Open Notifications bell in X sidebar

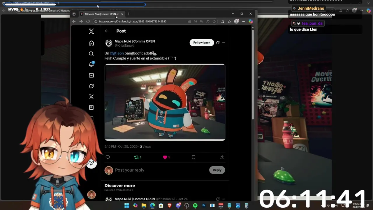pos(91,64)
